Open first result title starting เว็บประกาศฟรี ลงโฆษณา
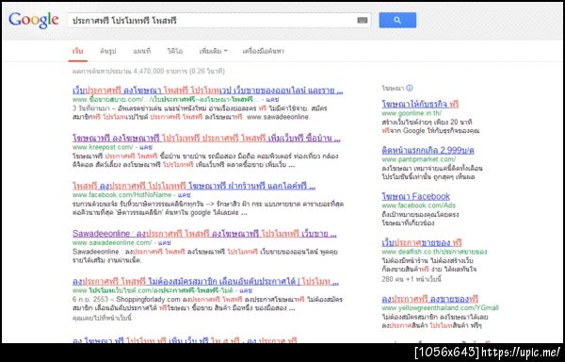565x362 pixels. (x=207, y=90)
